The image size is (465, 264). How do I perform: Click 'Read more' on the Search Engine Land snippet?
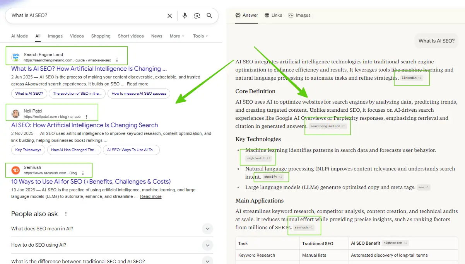pyautogui.click(x=137, y=84)
